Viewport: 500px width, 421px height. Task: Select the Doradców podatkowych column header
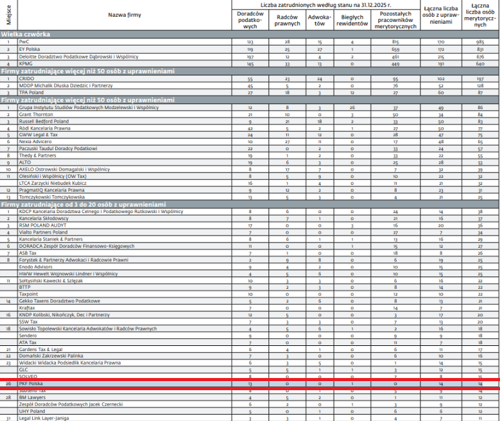click(x=250, y=19)
